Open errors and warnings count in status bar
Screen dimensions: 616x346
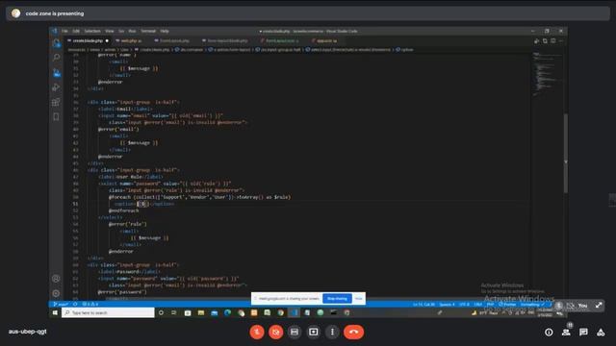point(90,304)
